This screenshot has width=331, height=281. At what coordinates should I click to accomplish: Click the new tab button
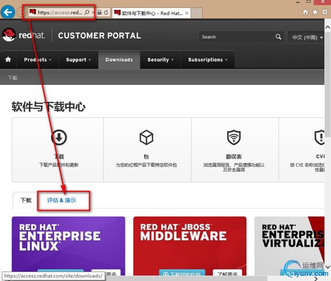197,13
